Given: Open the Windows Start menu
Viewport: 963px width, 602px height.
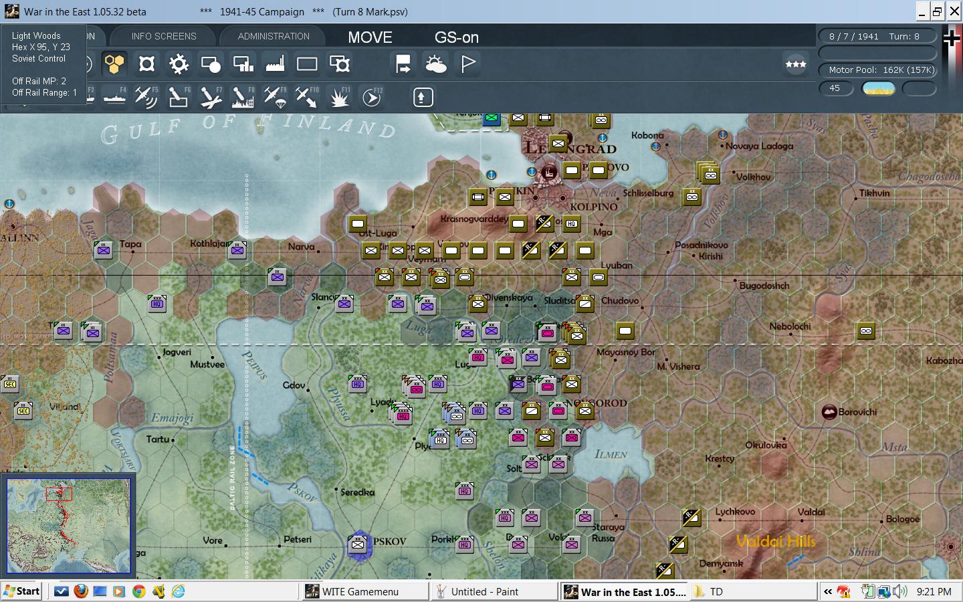Looking at the screenshot, I should pyautogui.click(x=22, y=591).
